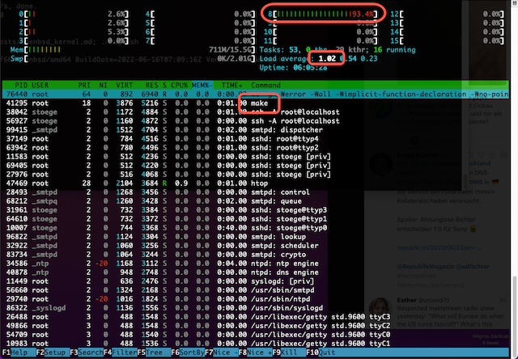This screenshot has width=518, height=359.
Task: Click F8 Nice + button
Action: [255, 353]
